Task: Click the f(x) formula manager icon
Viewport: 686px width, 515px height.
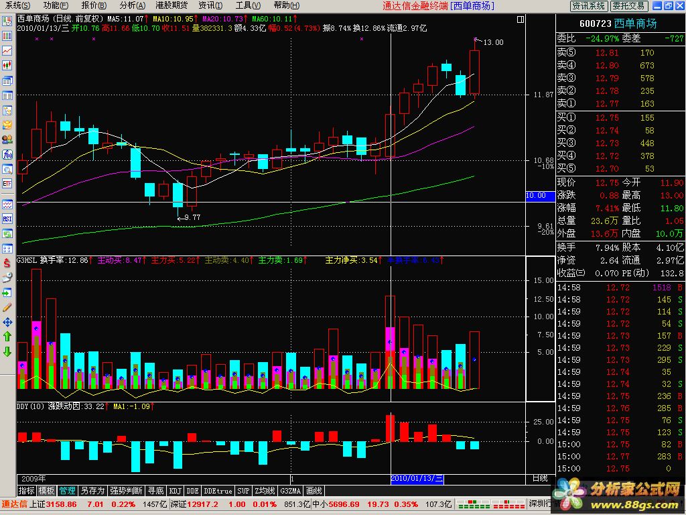Action: pyautogui.click(x=7, y=155)
